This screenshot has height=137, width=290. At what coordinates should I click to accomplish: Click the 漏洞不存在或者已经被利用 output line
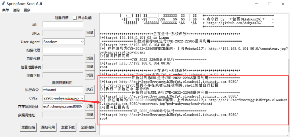[x=159, y=85]
